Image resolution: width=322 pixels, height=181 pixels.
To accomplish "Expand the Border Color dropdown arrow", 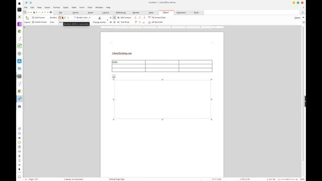I will pos(90,18).
